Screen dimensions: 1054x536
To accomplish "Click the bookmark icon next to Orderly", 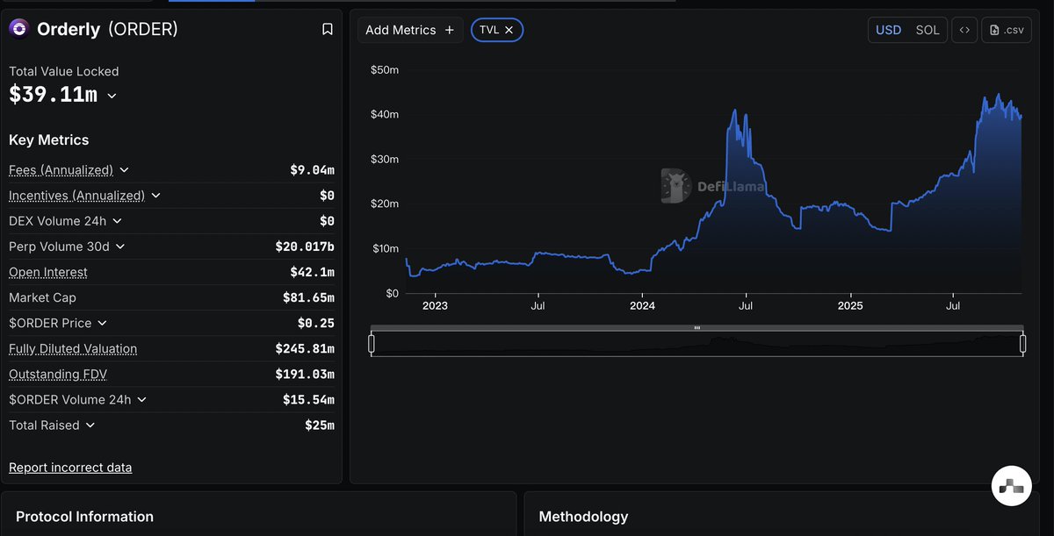I will pyautogui.click(x=328, y=29).
